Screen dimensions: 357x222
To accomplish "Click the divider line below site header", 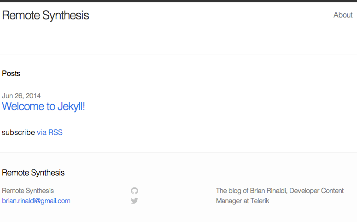I will 179,54.
